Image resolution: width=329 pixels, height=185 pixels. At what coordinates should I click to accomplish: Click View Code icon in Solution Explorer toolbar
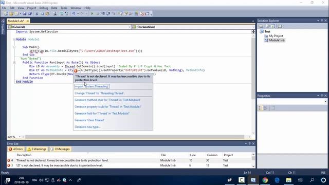coord(280,26)
